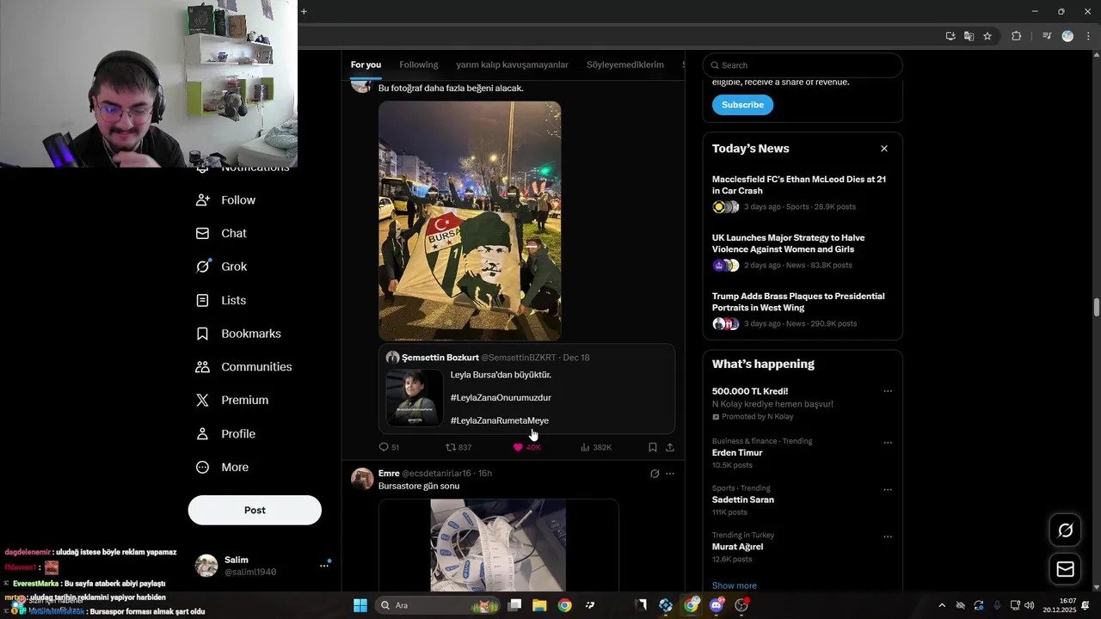Screen dimensions: 1101x619
Task: Open Emre's profile name link
Action: [x=389, y=473]
